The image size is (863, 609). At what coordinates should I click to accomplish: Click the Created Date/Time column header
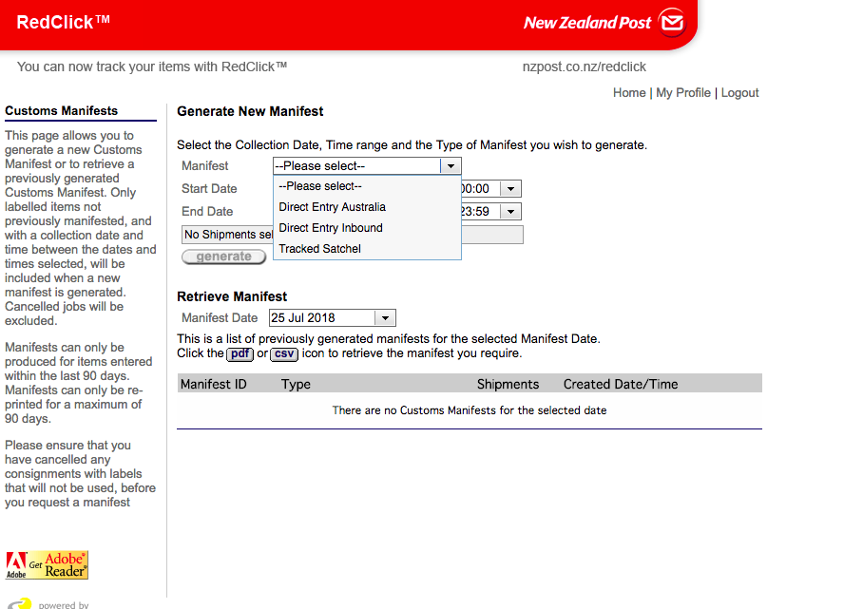(x=621, y=384)
